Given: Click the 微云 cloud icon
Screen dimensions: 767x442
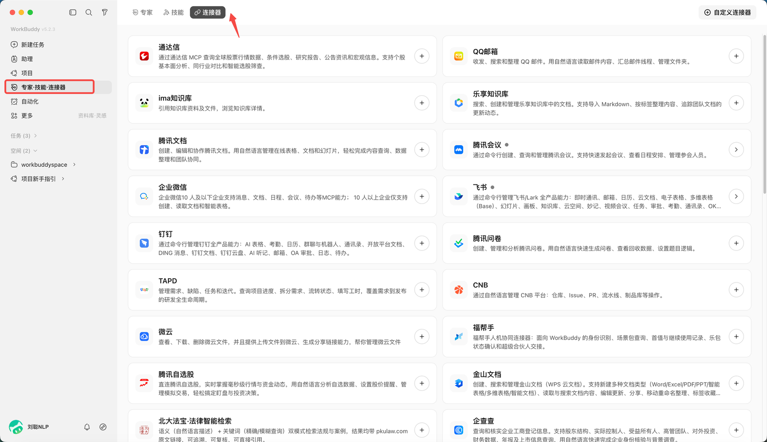Looking at the screenshot, I should click(x=144, y=337).
